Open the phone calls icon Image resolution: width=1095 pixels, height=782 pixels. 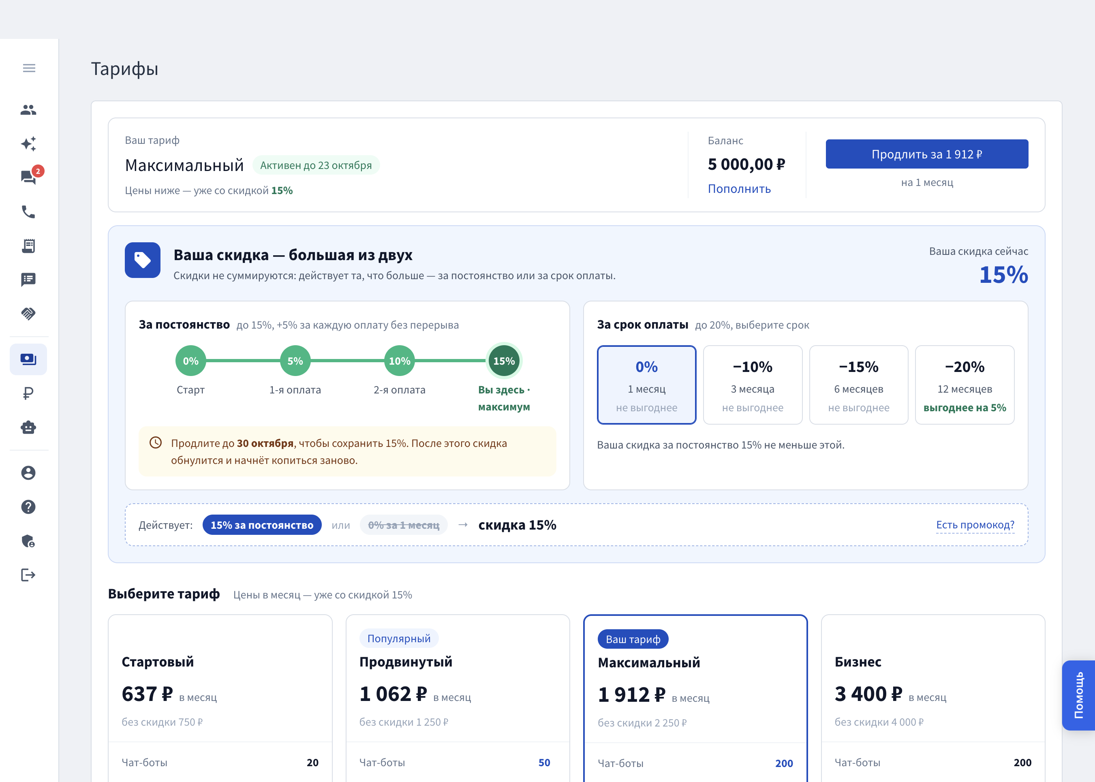pyautogui.click(x=28, y=212)
